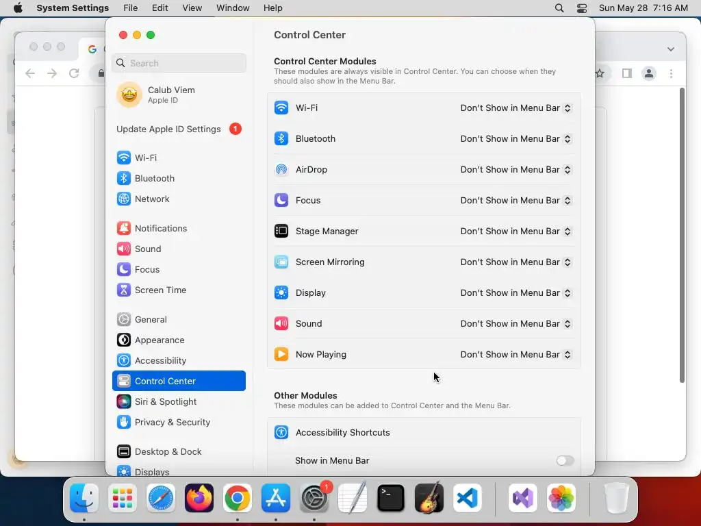Open Visual Studio from the Dock
Image resolution: width=701 pixels, height=526 pixels.
click(x=522, y=498)
